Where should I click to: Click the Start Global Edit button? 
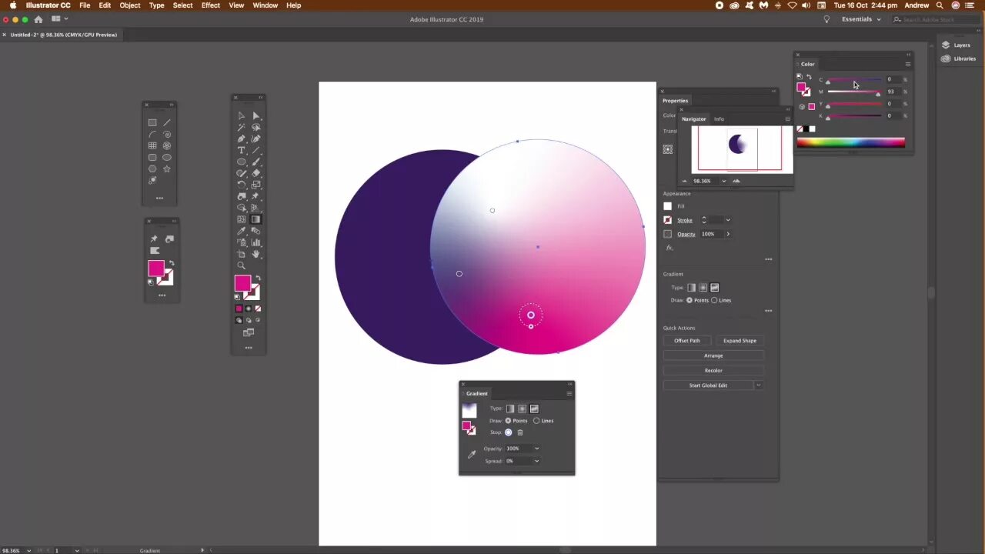point(708,385)
